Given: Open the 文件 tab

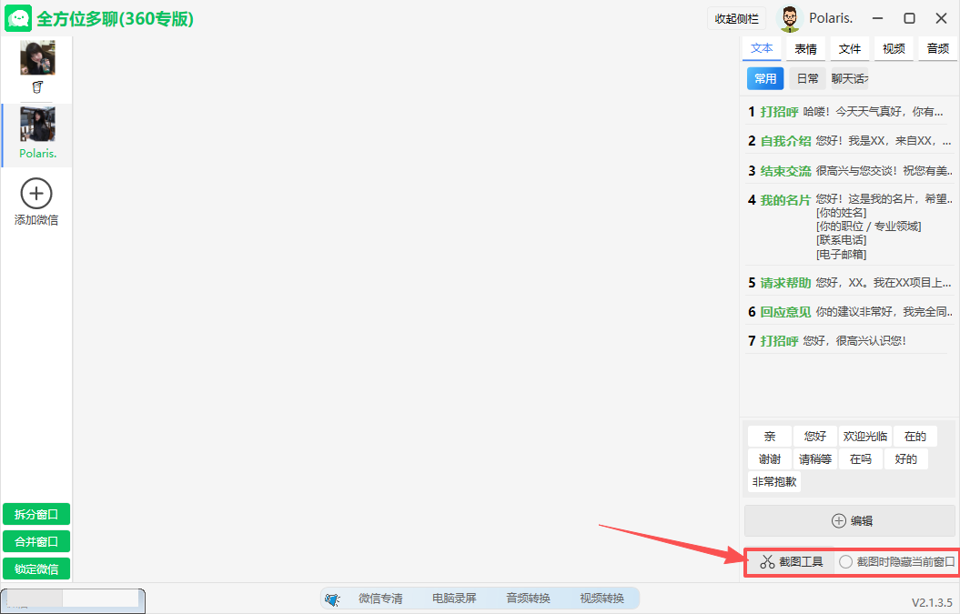Looking at the screenshot, I should 850,49.
